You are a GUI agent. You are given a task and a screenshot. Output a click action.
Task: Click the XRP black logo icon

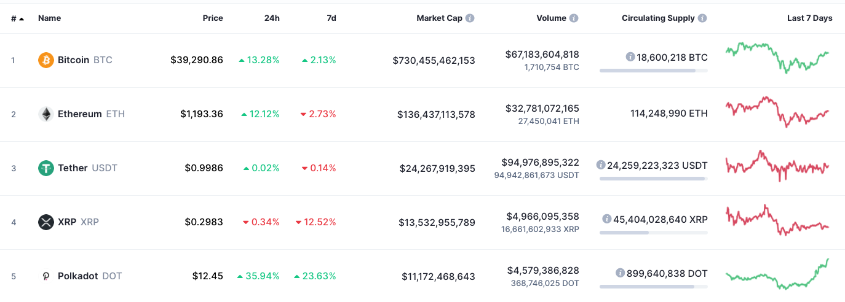pos(46,222)
